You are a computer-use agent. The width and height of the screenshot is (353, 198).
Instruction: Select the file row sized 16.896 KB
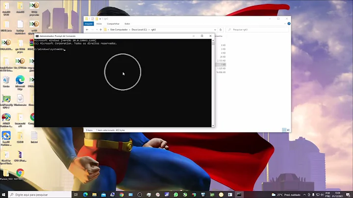[221, 72]
